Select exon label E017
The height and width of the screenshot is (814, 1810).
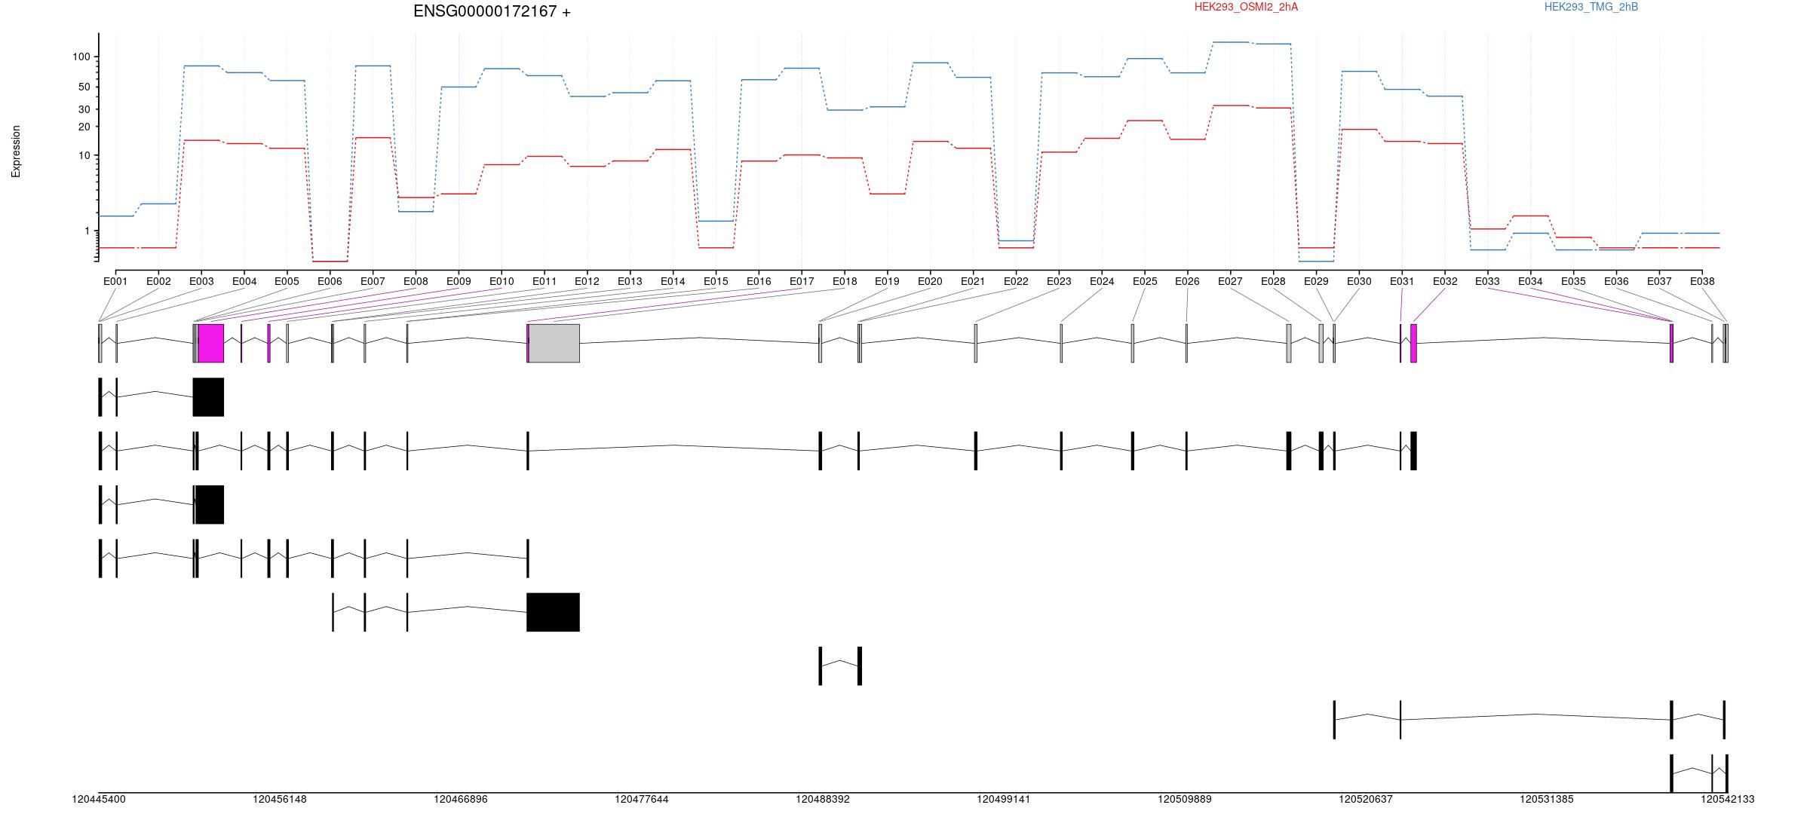click(x=802, y=281)
